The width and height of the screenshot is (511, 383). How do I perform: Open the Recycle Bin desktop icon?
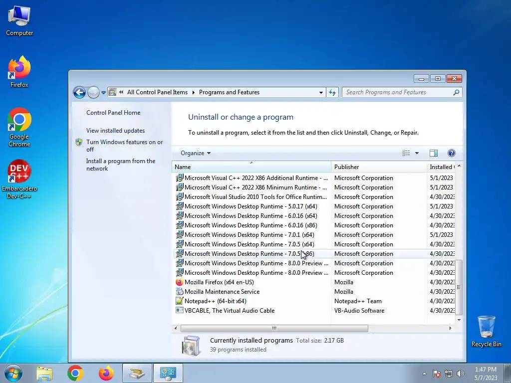(486, 331)
